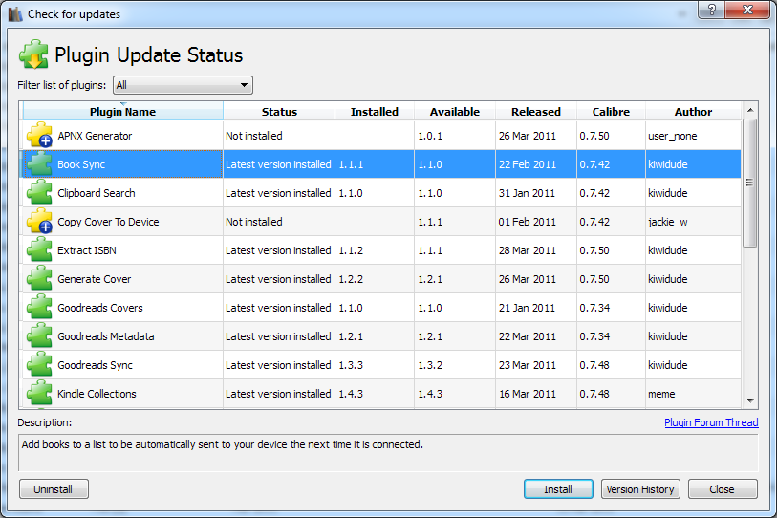Image resolution: width=777 pixels, height=518 pixels.
Task: Click installed version 1.1.2 for Extract ISBN
Action: pos(351,250)
